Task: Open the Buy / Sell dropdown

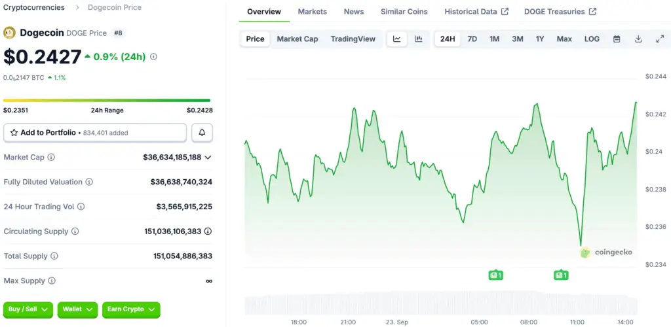Action: tap(28, 309)
